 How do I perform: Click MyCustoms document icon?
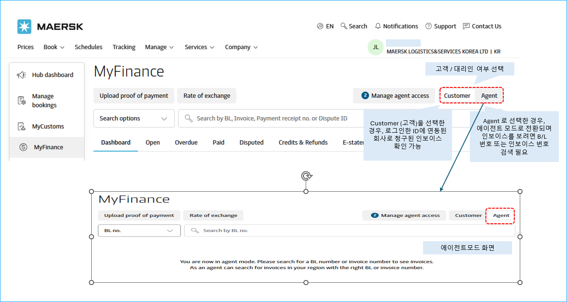[22, 126]
